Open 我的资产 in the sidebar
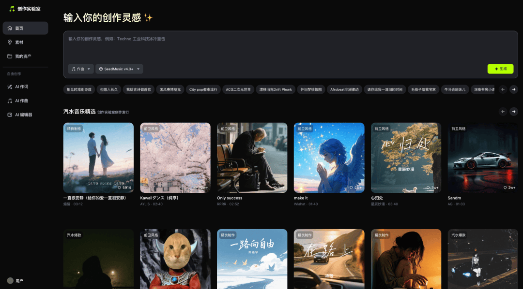This screenshot has height=289, width=523. pos(25,56)
